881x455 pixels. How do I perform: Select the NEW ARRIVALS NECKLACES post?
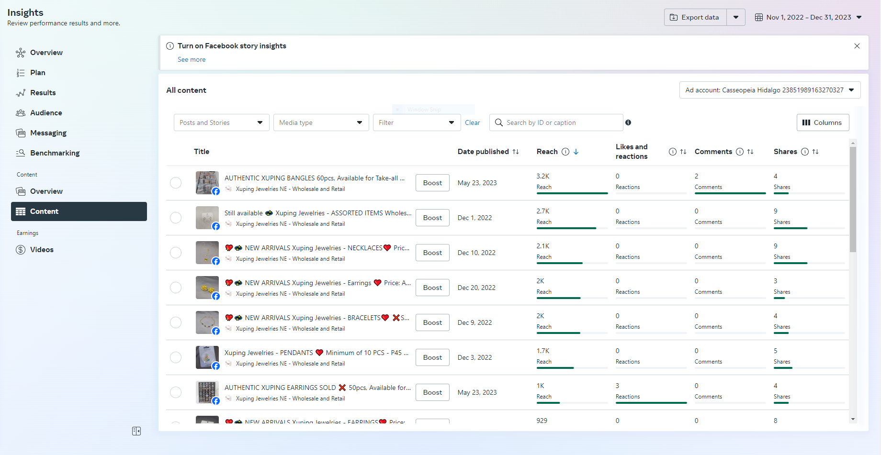(176, 253)
